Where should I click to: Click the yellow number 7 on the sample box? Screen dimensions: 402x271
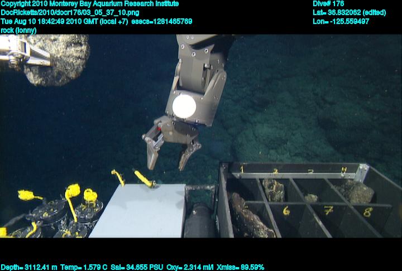point(328,210)
